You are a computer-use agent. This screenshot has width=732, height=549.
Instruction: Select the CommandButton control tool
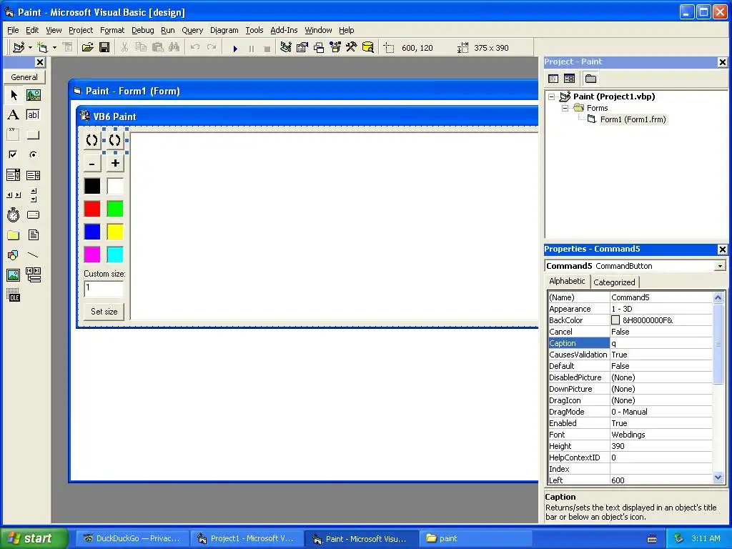33,135
